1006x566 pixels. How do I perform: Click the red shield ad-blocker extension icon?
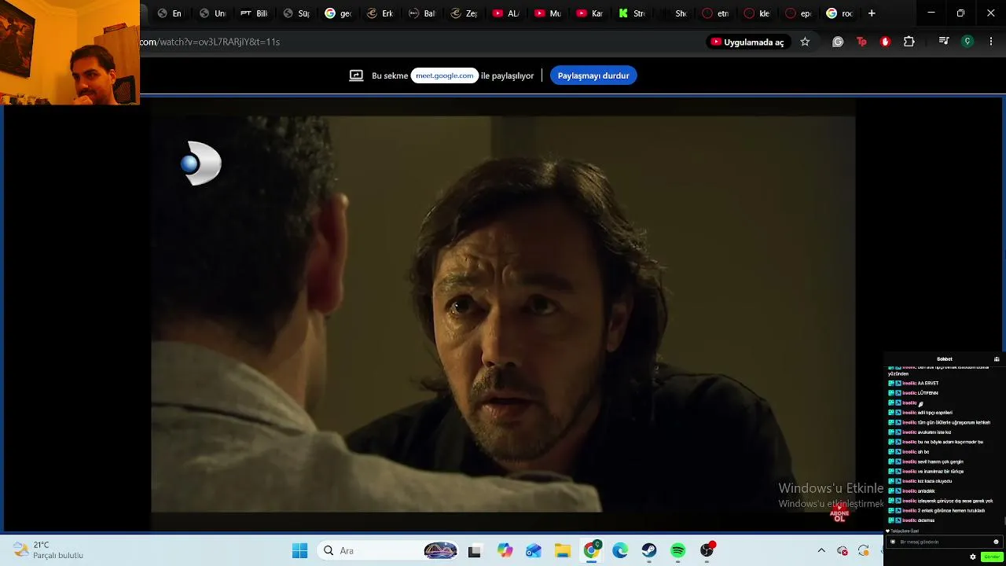click(x=885, y=42)
